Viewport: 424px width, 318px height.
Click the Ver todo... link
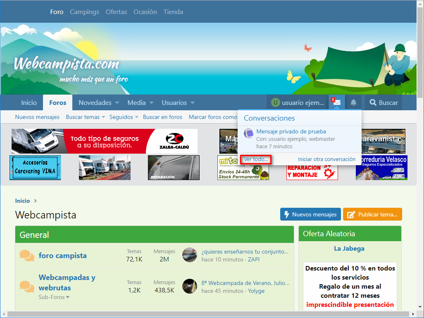coord(256,159)
